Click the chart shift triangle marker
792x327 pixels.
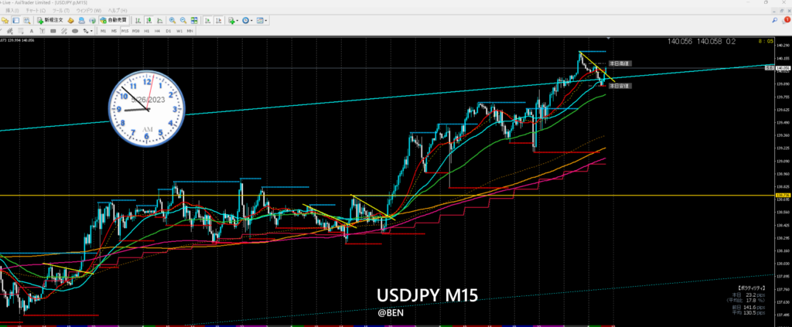tap(608, 38)
